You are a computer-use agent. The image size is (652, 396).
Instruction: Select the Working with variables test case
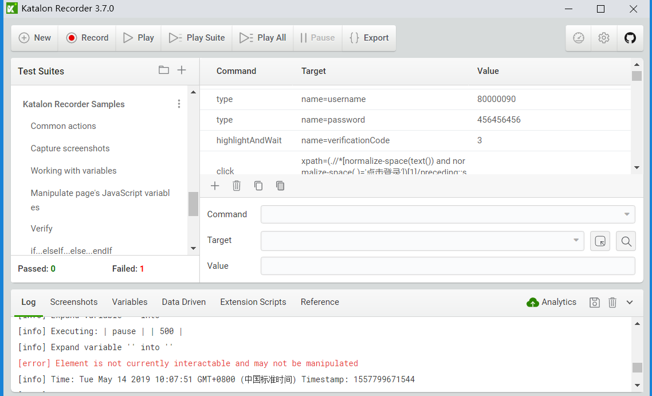pos(73,171)
